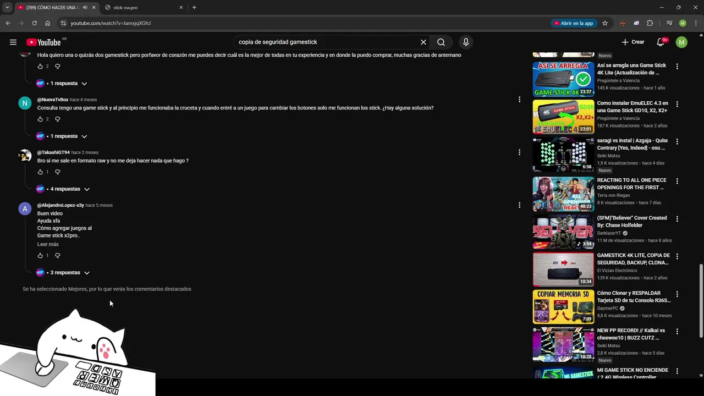Mute the YouTube tab using its speaker icon
This screenshot has height=396, width=704.
[x=85, y=8]
